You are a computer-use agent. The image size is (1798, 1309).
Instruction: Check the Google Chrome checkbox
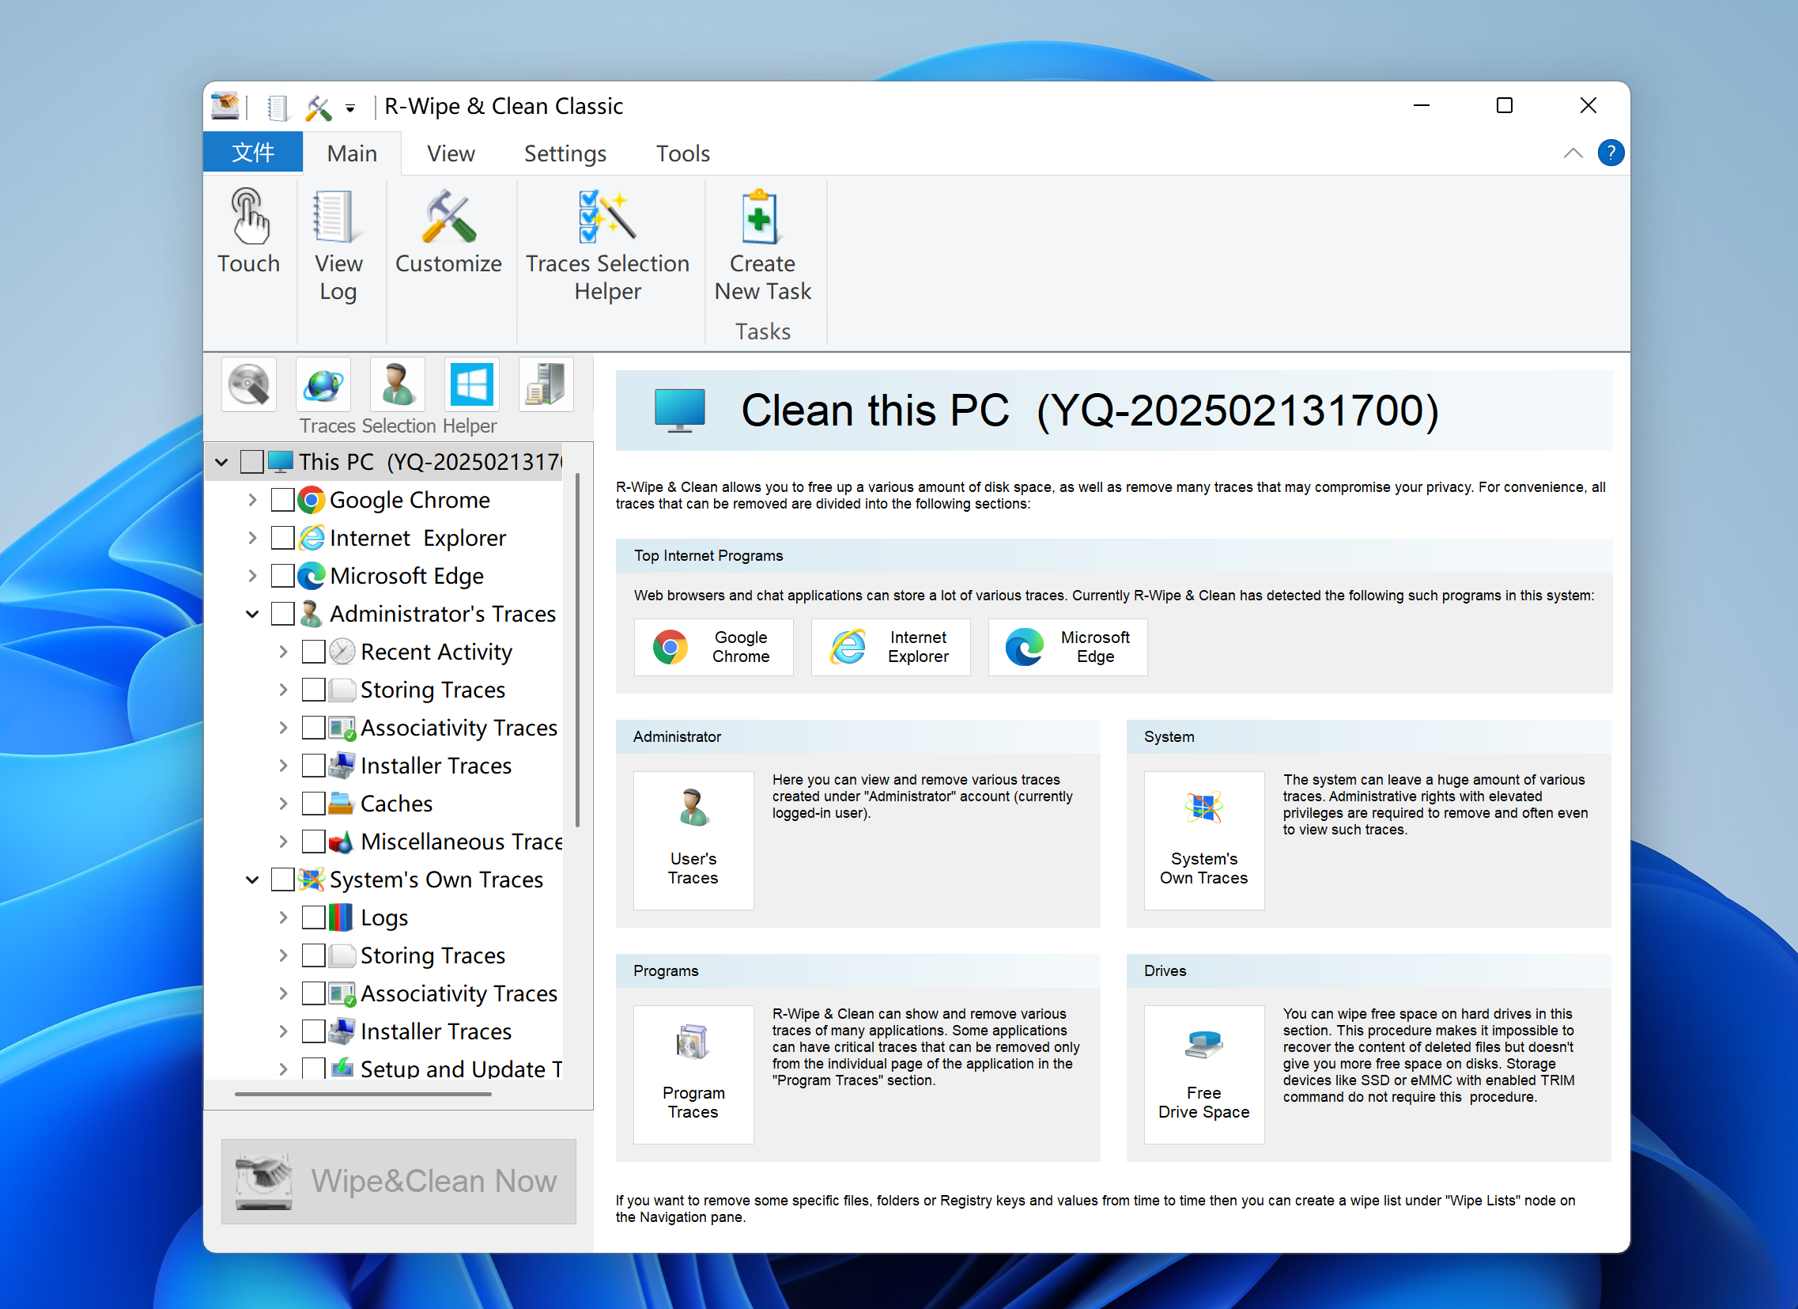283,501
